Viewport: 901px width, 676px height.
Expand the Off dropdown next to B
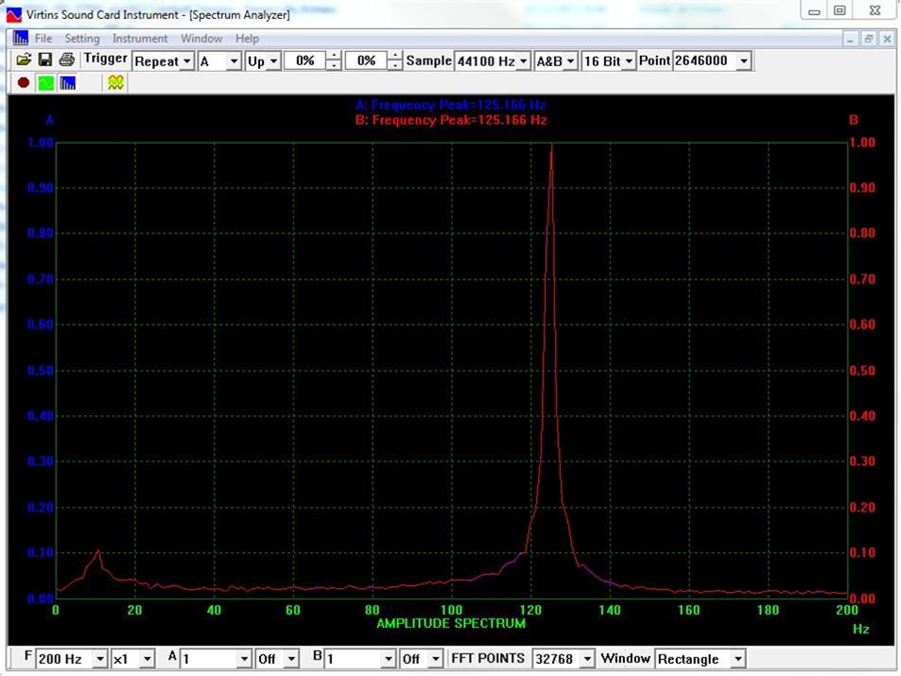coord(436,659)
